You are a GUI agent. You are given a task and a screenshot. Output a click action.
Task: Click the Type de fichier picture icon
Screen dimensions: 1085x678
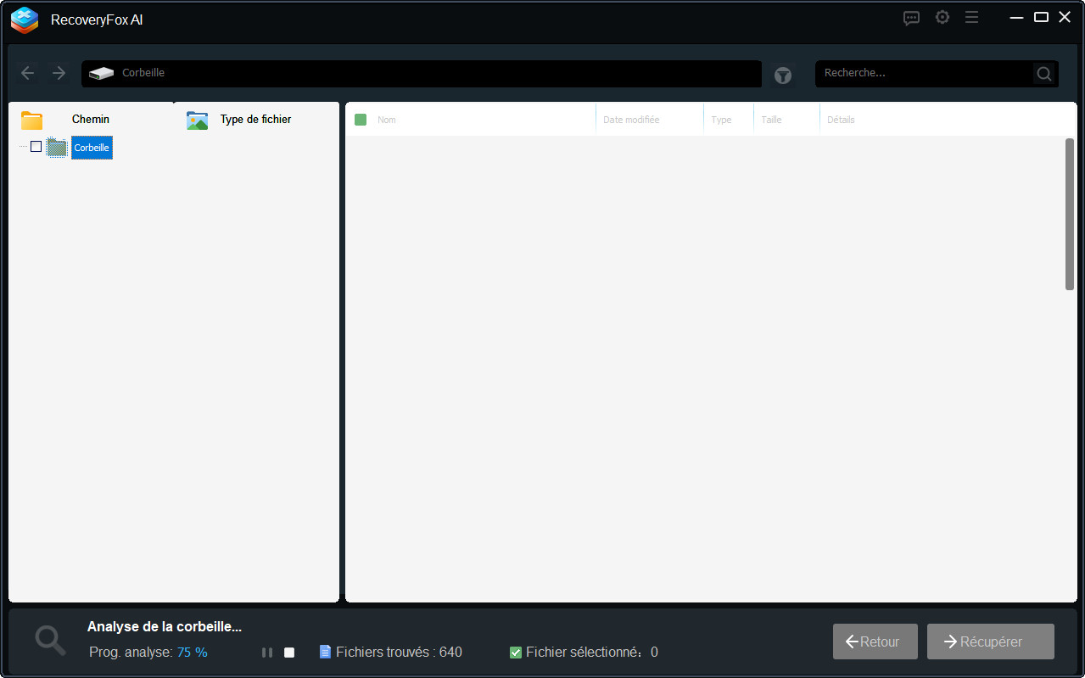coord(197,120)
